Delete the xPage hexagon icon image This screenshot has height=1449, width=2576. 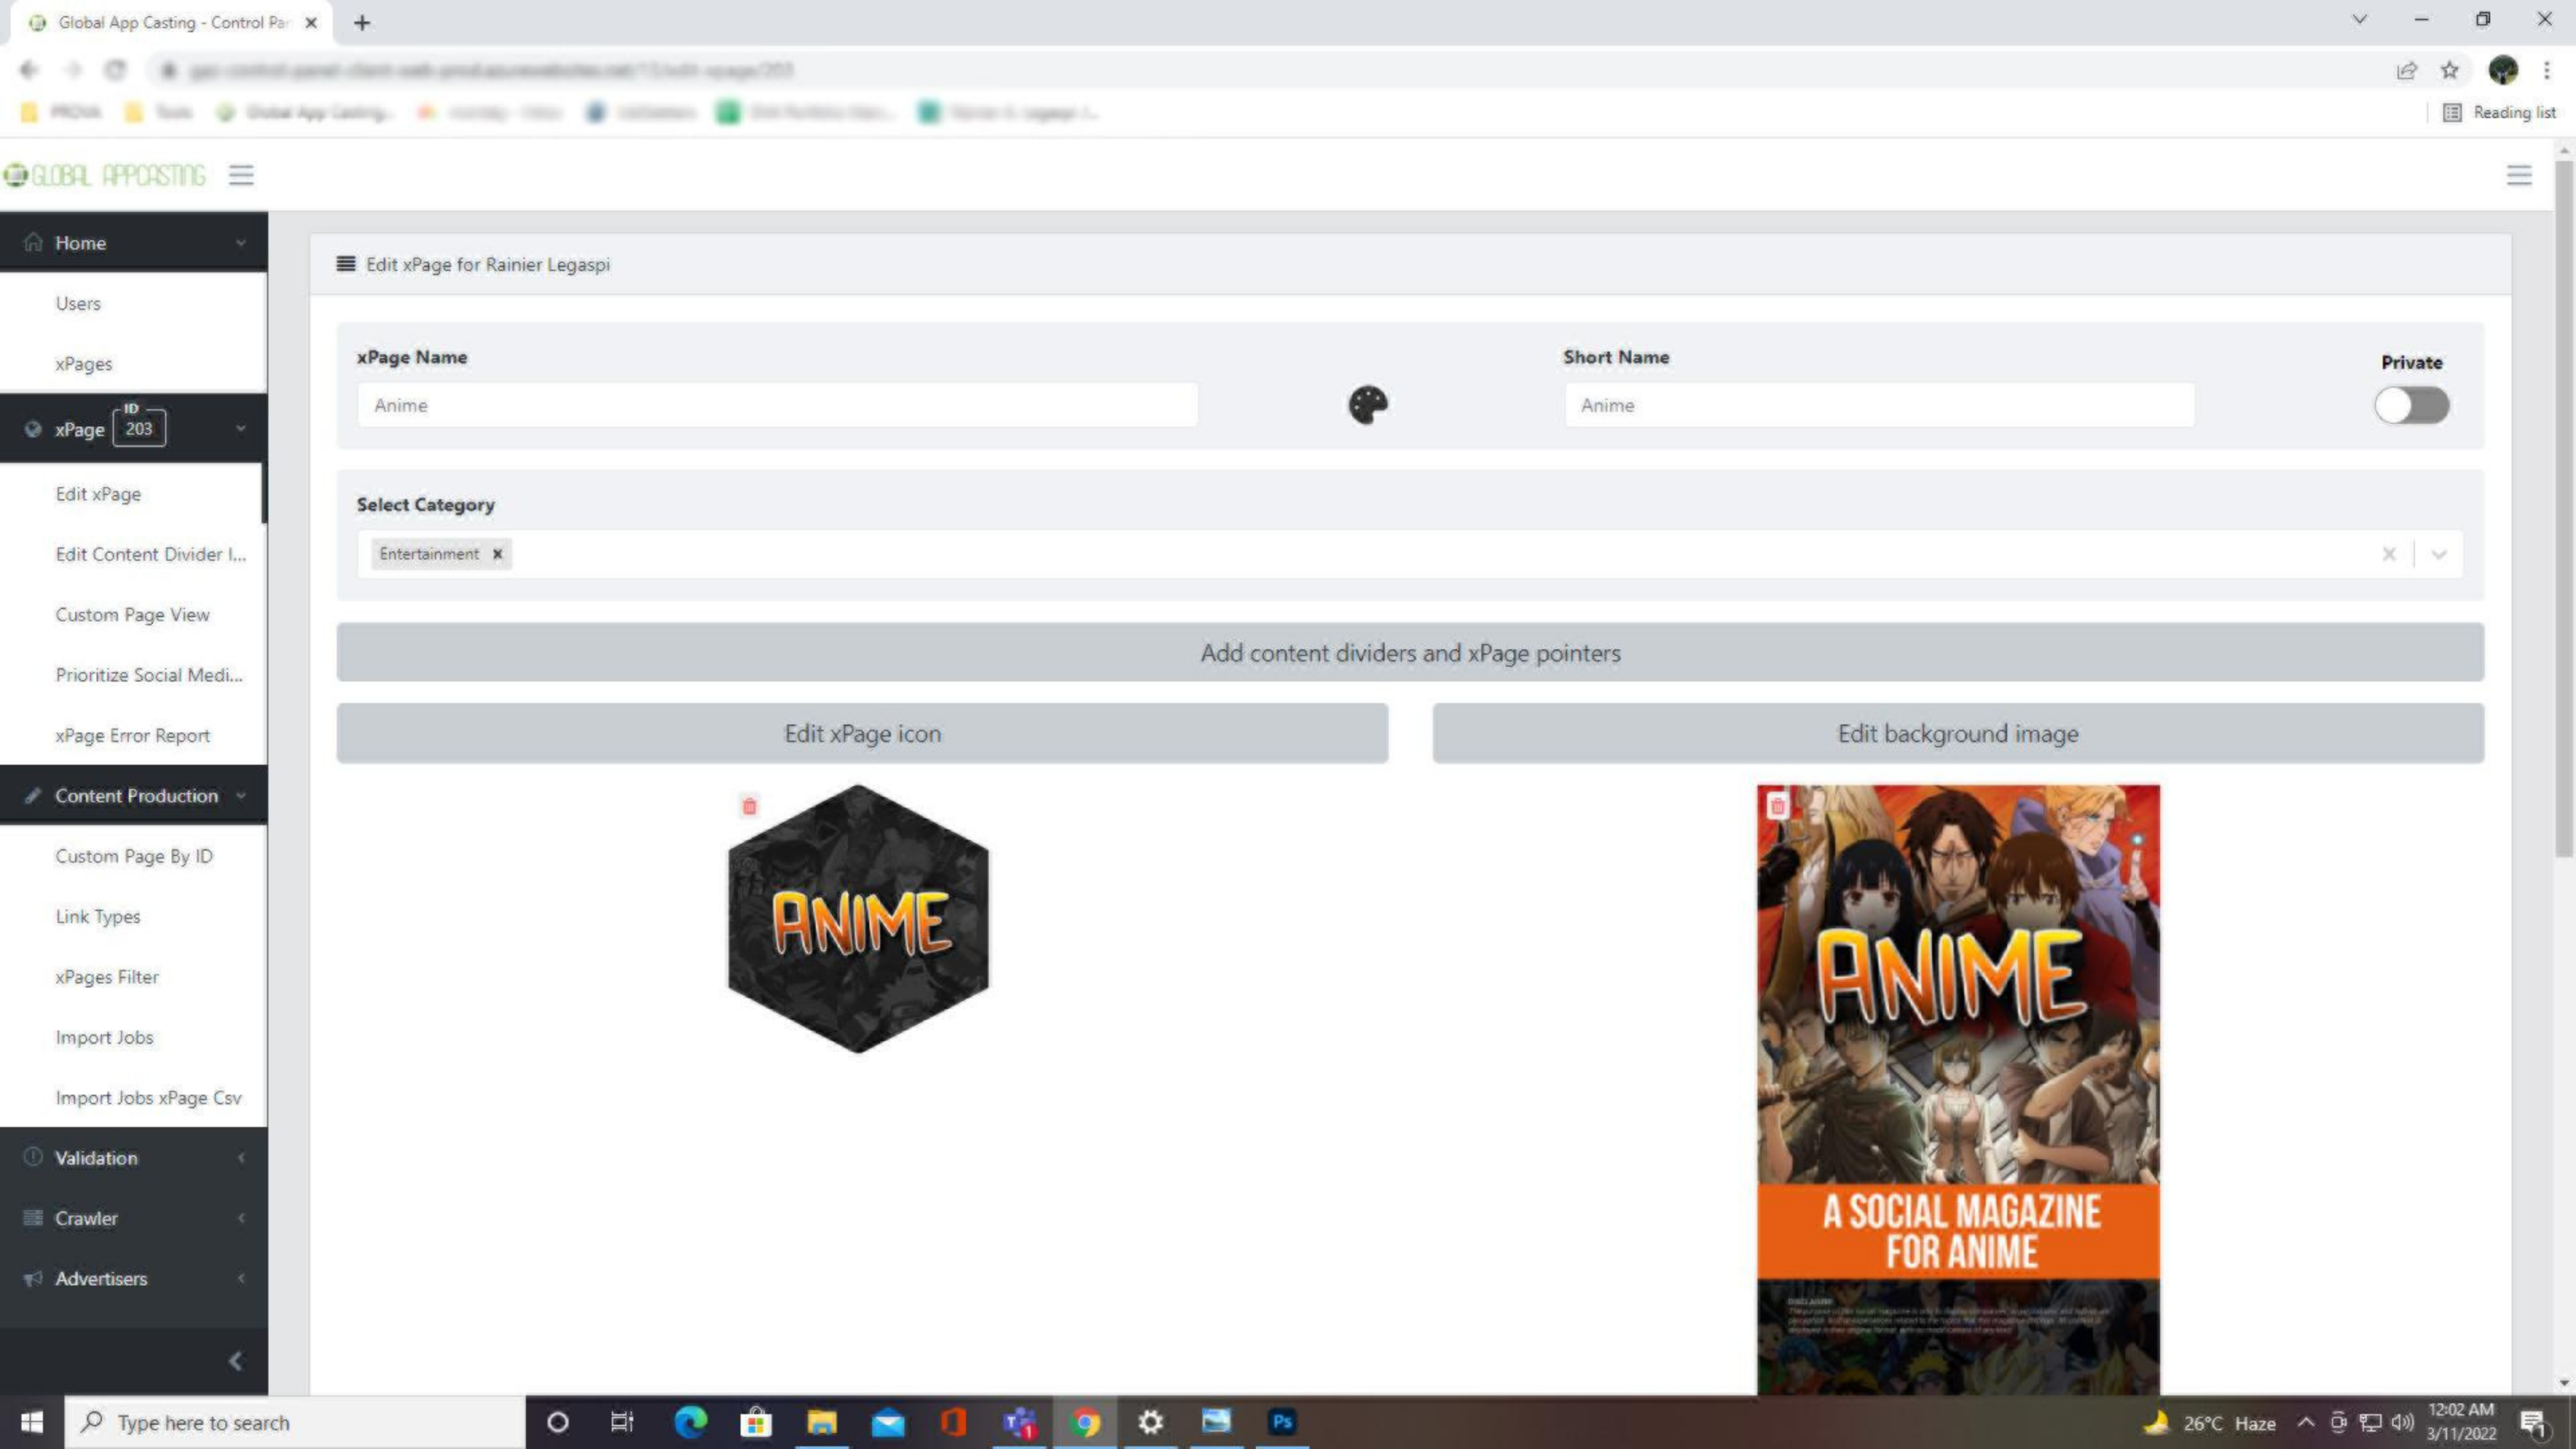tap(749, 806)
